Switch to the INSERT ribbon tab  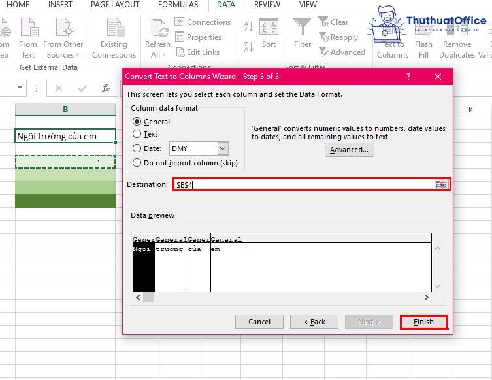click(60, 5)
